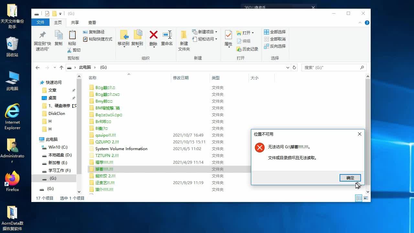The height and width of the screenshot is (233, 414).
Task: Switch to the Home tab
Action: pyautogui.click(x=58, y=23)
